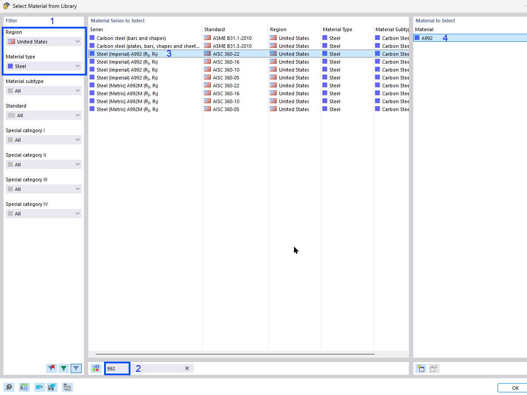Screen dimensions: 527x395
Task: Click the new material icon with yellow star
Action: [x=421, y=369]
